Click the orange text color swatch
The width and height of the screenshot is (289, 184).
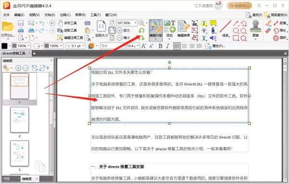click(x=91, y=46)
